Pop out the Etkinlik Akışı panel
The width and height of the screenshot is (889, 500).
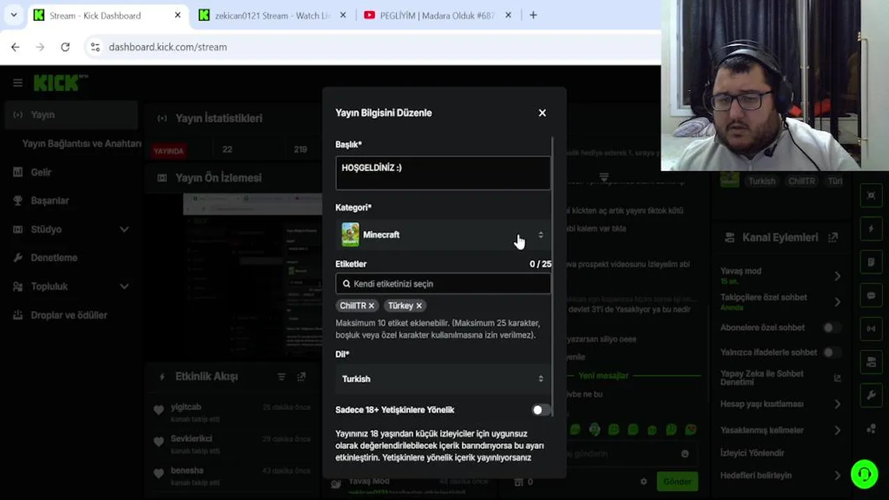tap(301, 376)
